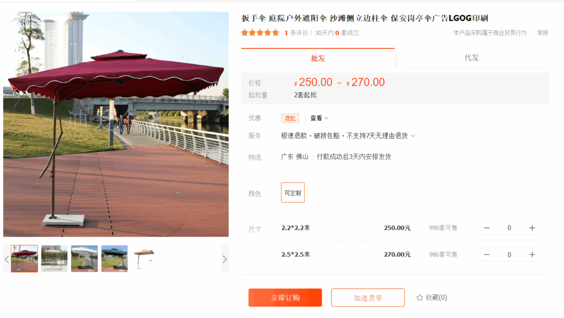564x318 pixels.
Task: Click the five-star rating icons
Action: 260,32
